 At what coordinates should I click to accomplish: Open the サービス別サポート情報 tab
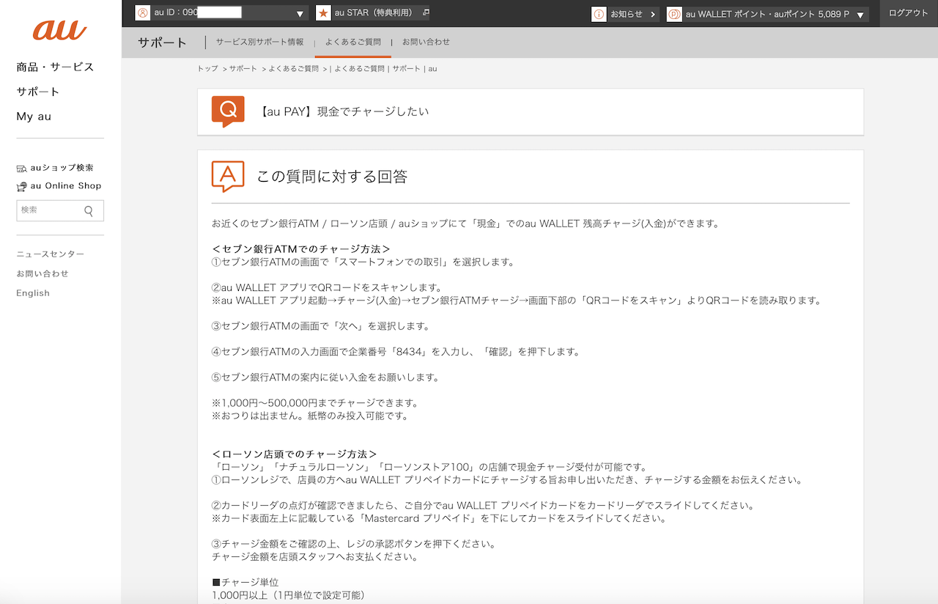coord(259,43)
